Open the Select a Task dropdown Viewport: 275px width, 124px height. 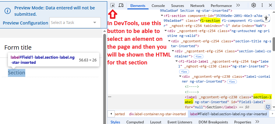pyautogui.click(x=75, y=22)
